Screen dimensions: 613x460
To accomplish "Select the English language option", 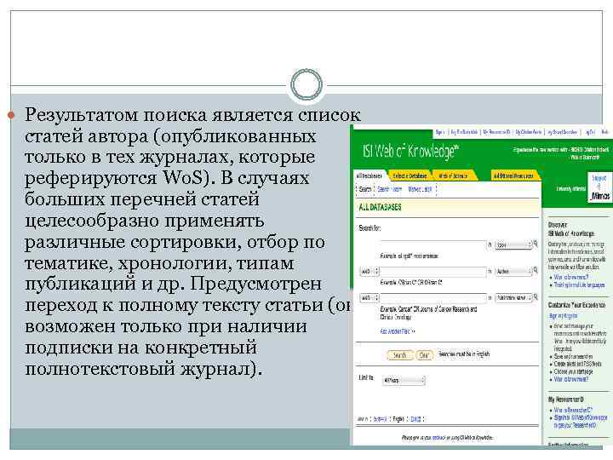I will tap(398, 419).
